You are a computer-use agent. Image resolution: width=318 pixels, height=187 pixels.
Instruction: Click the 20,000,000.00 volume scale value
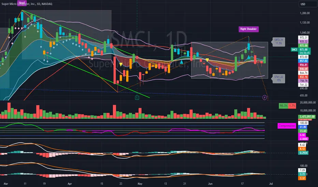pos(308,102)
